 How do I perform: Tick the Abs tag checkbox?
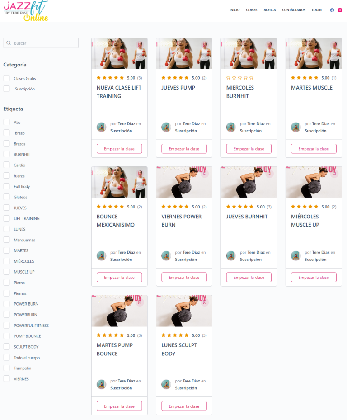pos(7,122)
